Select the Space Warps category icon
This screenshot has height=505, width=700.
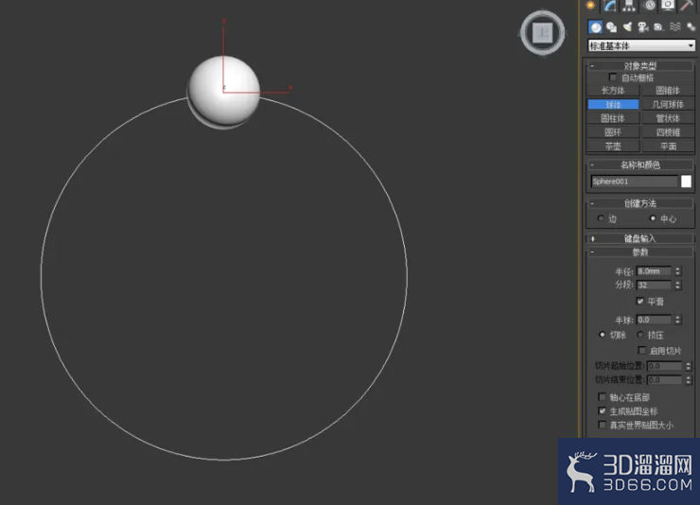click(x=675, y=27)
